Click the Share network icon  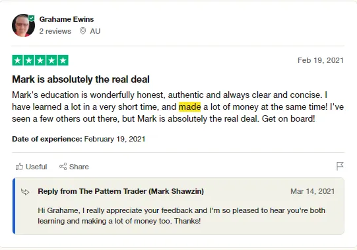63,167
